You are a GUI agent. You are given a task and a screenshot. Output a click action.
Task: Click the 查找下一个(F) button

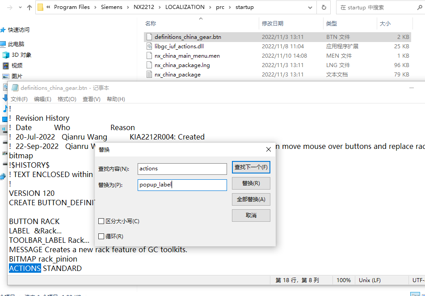pyautogui.click(x=251, y=167)
